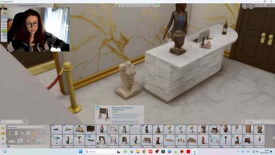Choose the oval rug category icon
The height and width of the screenshot is (155, 275).
(12, 141)
